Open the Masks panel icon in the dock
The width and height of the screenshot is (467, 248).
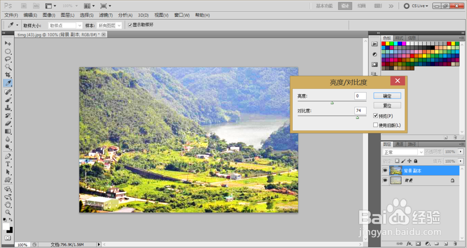[375, 64]
